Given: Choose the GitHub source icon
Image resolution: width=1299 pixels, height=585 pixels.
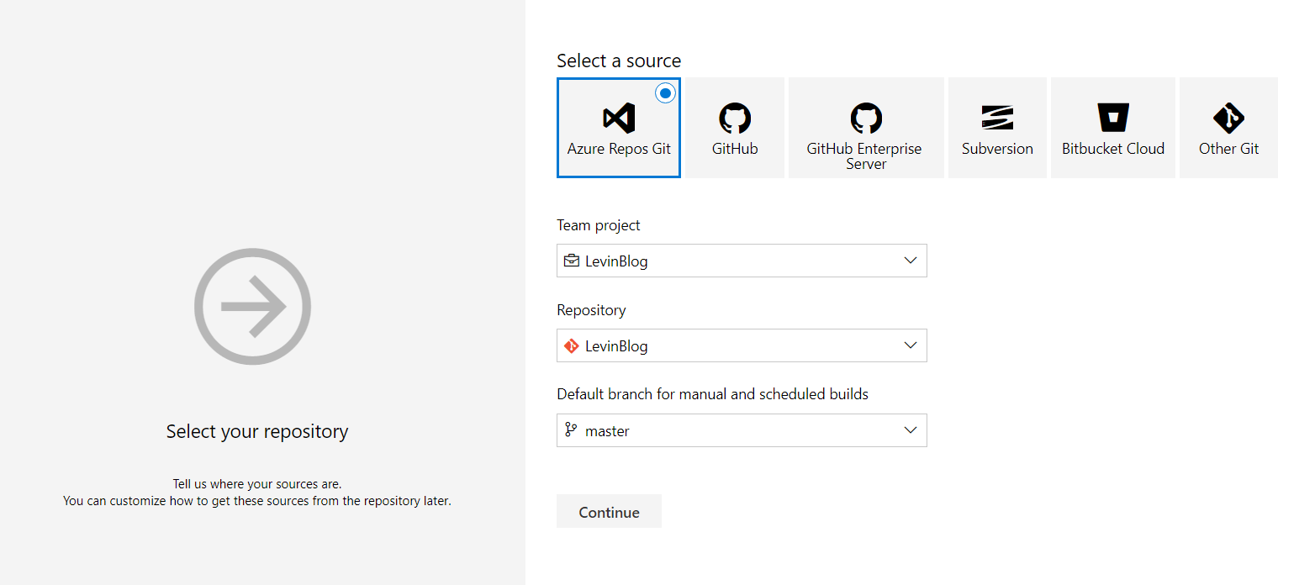Looking at the screenshot, I should [x=735, y=119].
